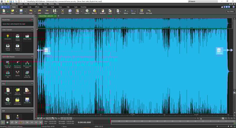Image resolution: width=236 pixels, height=128 pixels.
Task: Click the thumbs-up like icon
Action: [x=222, y=7]
